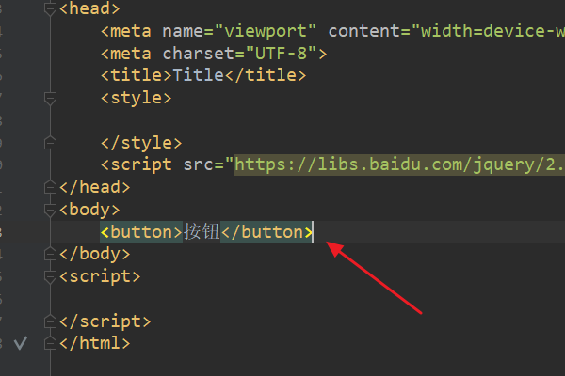Open the libs.baidu.com jquery script URL
The height and width of the screenshot is (376, 565).
[x=399, y=164]
